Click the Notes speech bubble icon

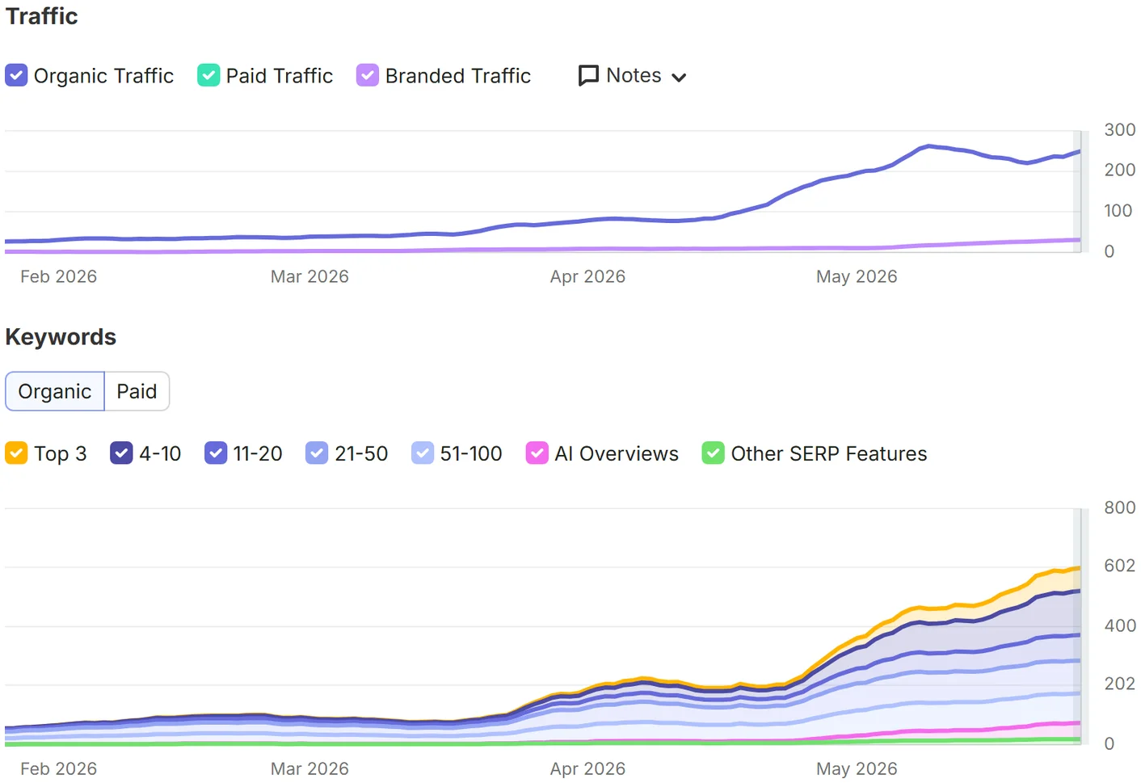click(x=588, y=75)
